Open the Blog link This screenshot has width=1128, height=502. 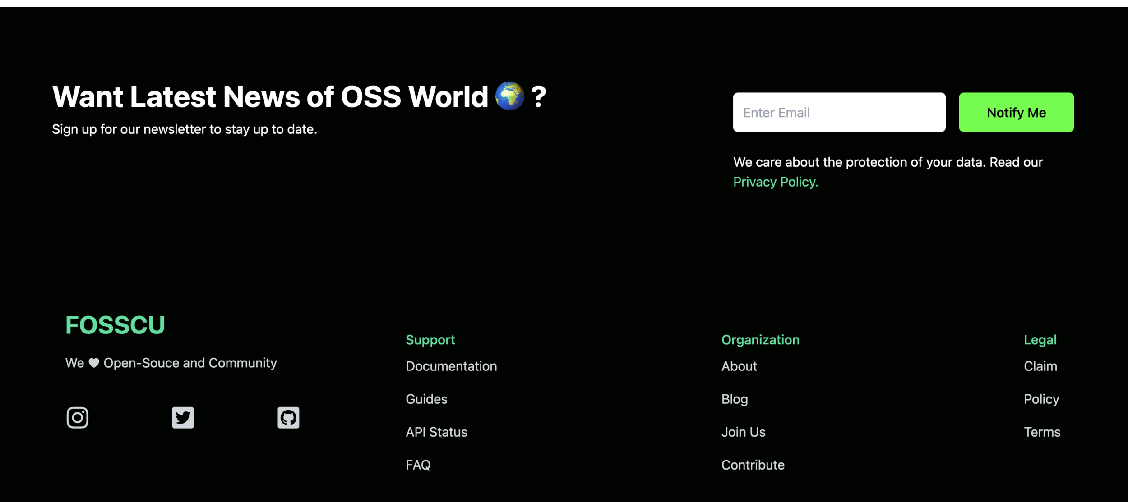click(x=734, y=399)
